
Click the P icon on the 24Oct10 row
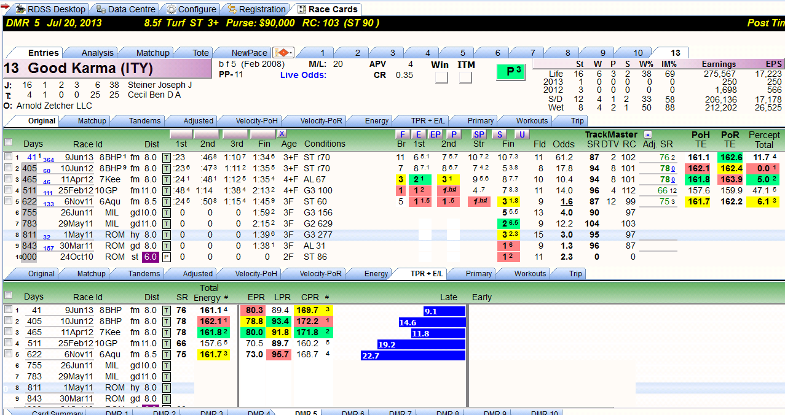(x=166, y=257)
